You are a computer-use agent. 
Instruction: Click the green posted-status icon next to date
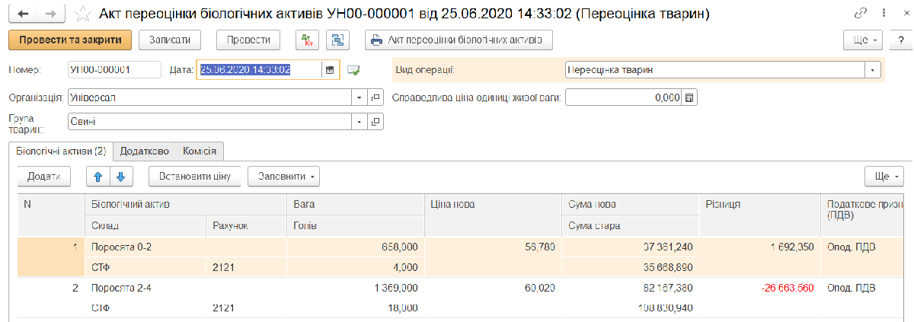click(353, 70)
